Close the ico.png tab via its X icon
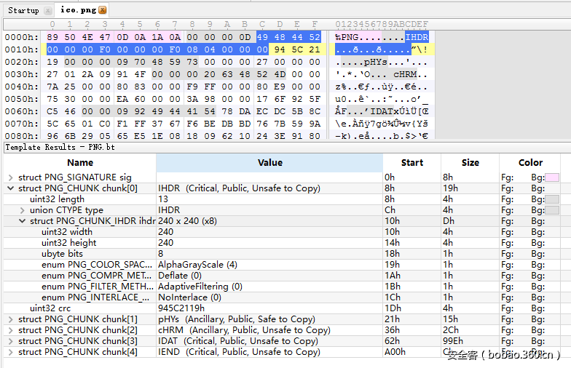The image size is (571, 368). click(x=102, y=10)
